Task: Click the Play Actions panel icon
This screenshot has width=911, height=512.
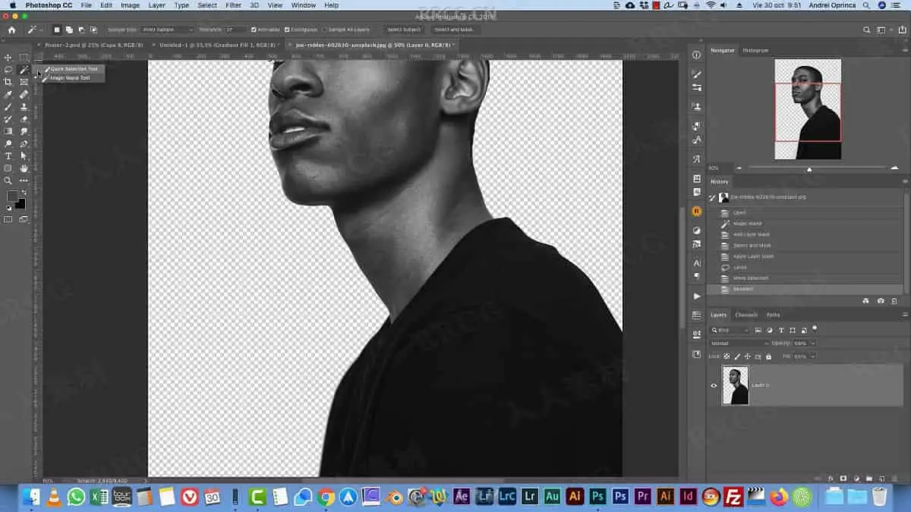Action: coord(697,296)
